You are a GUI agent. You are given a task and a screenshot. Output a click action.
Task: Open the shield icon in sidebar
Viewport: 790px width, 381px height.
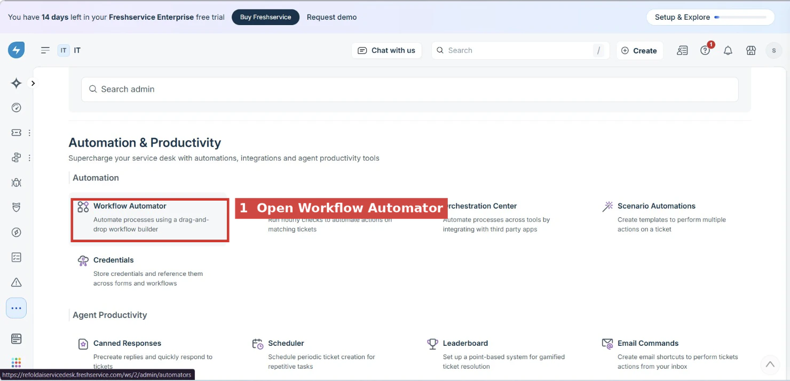[17, 208]
